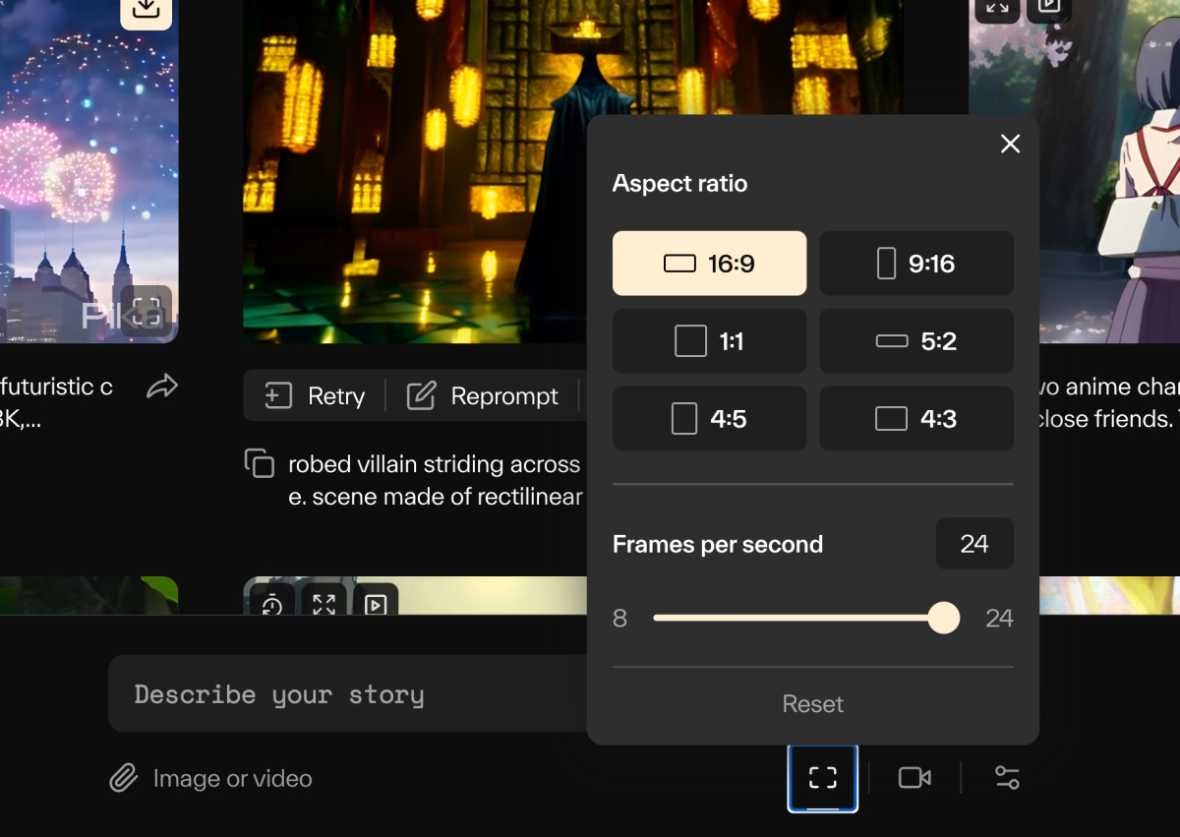
Task: Toggle the aspect ratio frame icon in bottom bar
Action: pos(823,778)
